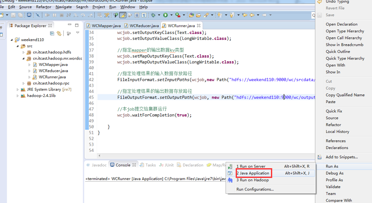Open the Refactor menu in the menu bar
372x203 pixels.
click(43, 7)
